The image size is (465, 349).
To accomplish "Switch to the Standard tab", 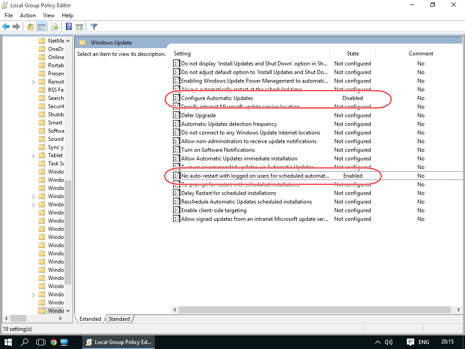I will coord(119,319).
